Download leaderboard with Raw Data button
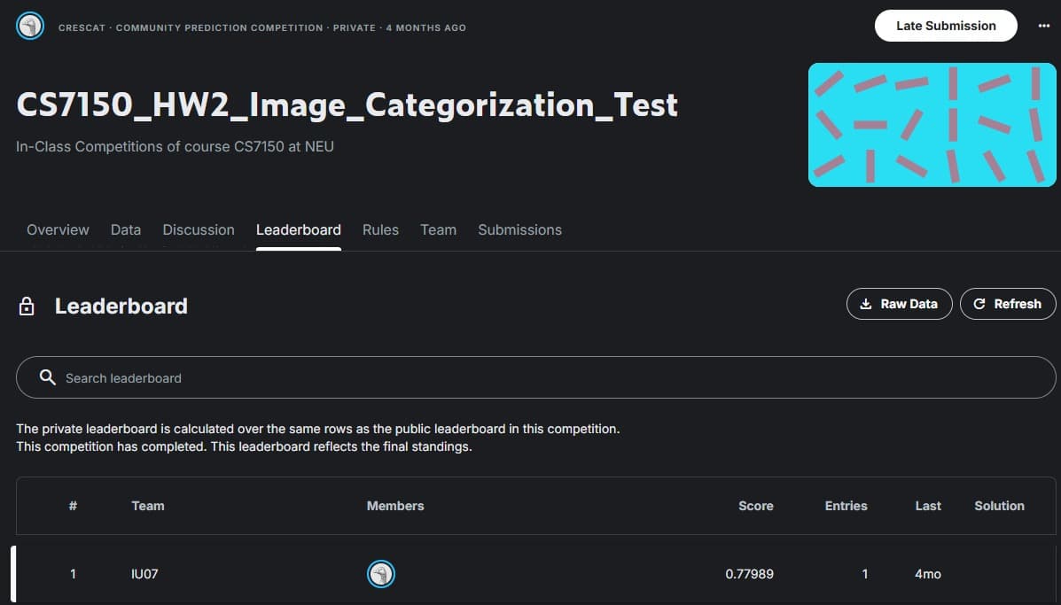The height and width of the screenshot is (605, 1061). [899, 304]
